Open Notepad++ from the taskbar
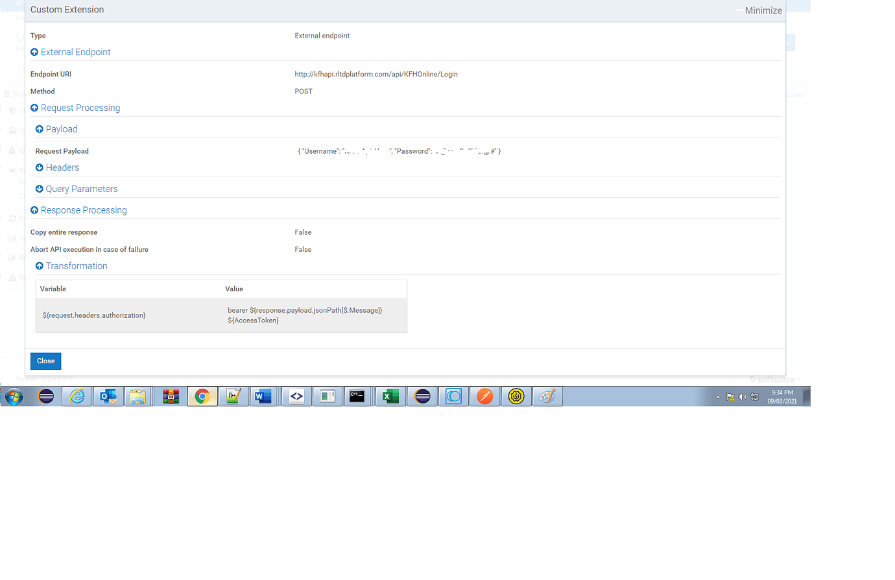The image size is (895, 580). point(233,396)
